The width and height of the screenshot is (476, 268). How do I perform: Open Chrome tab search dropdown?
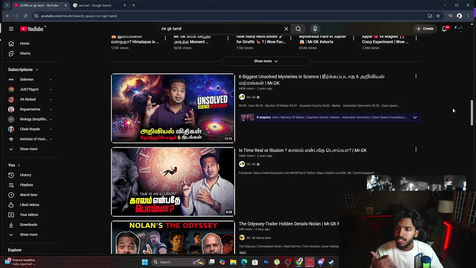click(x=7, y=5)
